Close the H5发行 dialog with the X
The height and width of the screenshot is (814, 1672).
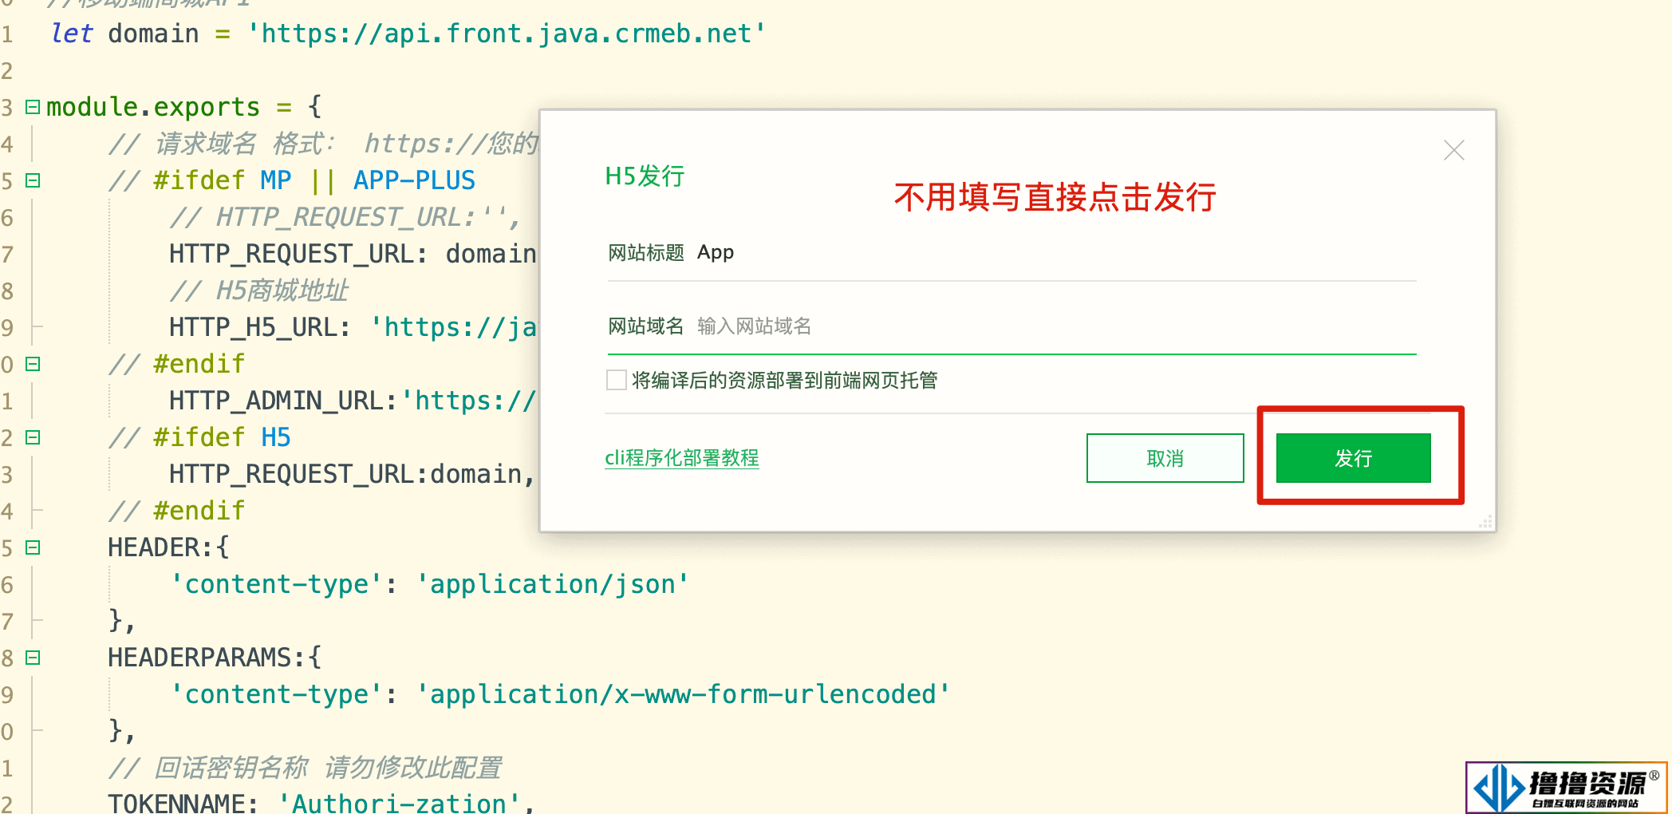[x=1453, y=150]
